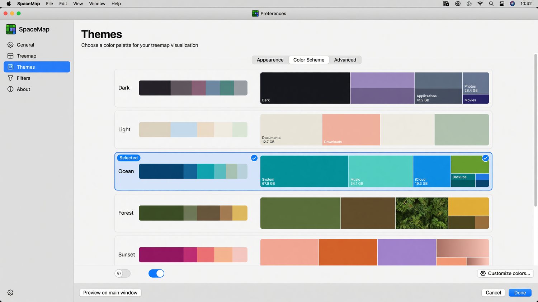Click the purple tile in Sunset preview
The image size is (538, 302).
[407, 252]
